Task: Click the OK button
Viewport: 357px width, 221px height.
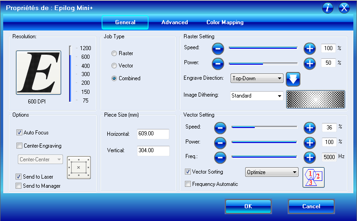Action: pyautogui.click(x=248, y=206)
